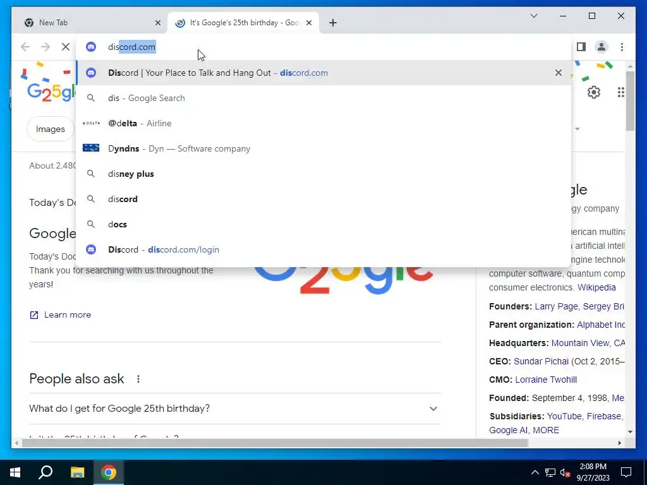Screen dimensions: 647x485
Task: Click the scroll right arrow
Action: [619, 443]
